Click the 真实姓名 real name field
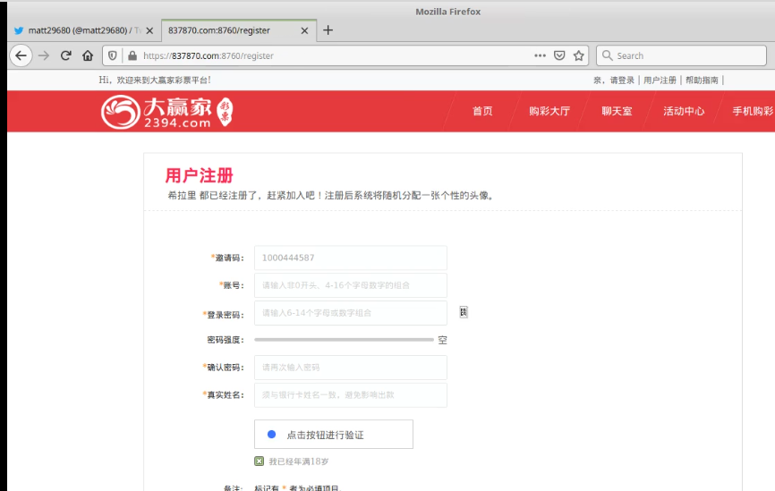775x491 pixels. click(x=351, y=395)
